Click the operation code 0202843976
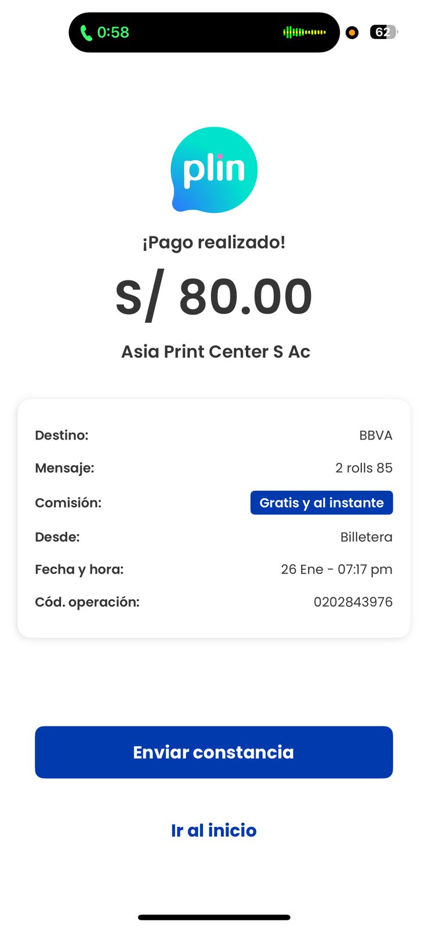 coord(353,602)
